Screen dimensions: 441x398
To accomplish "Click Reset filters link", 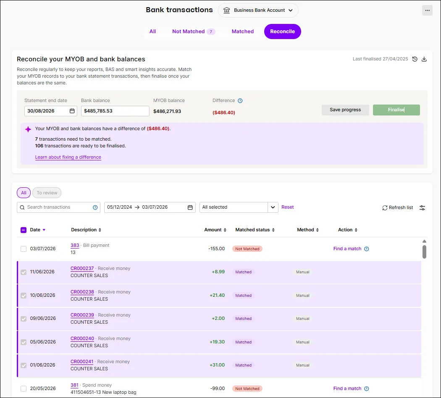I will click(287, 207).
